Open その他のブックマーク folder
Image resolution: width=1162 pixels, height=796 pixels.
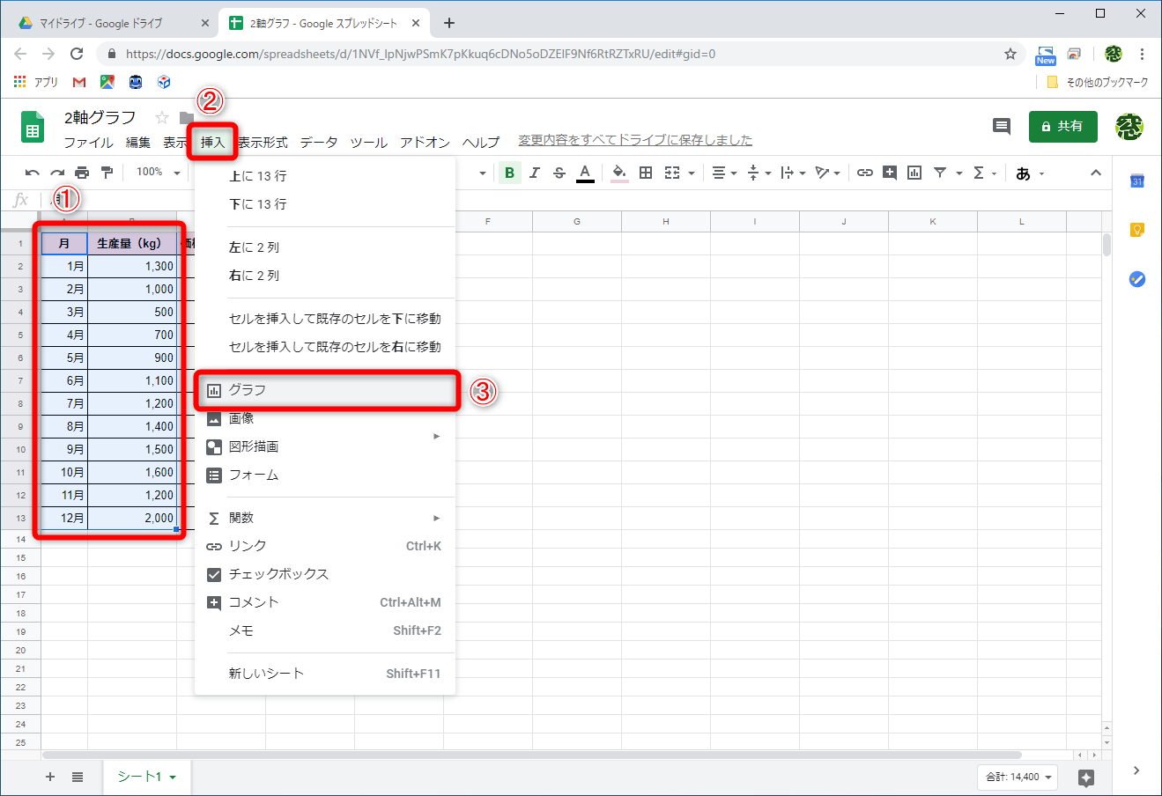(x=1098, y=82)
